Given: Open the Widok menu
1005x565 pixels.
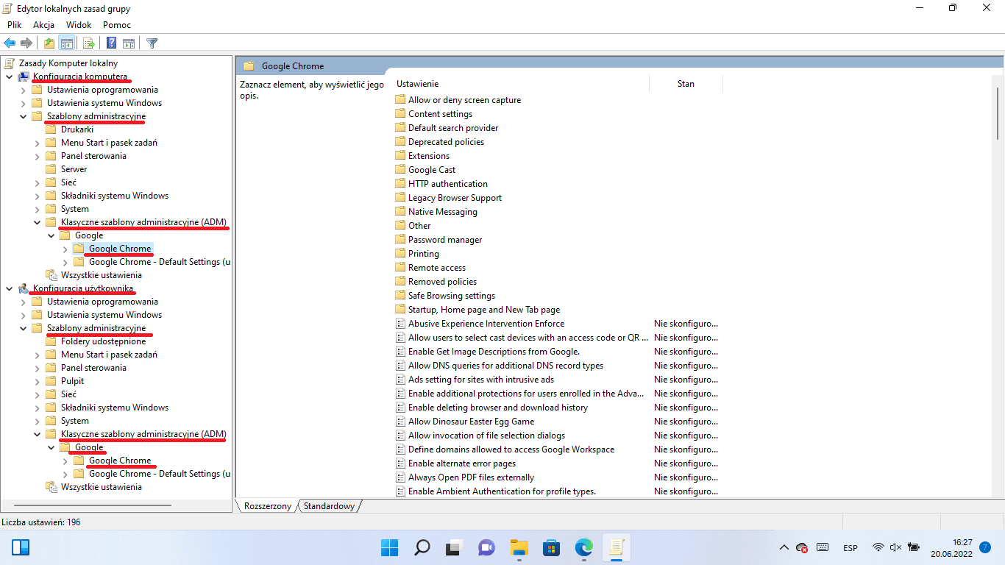Looking at the screenshot, I should (79, 25).
